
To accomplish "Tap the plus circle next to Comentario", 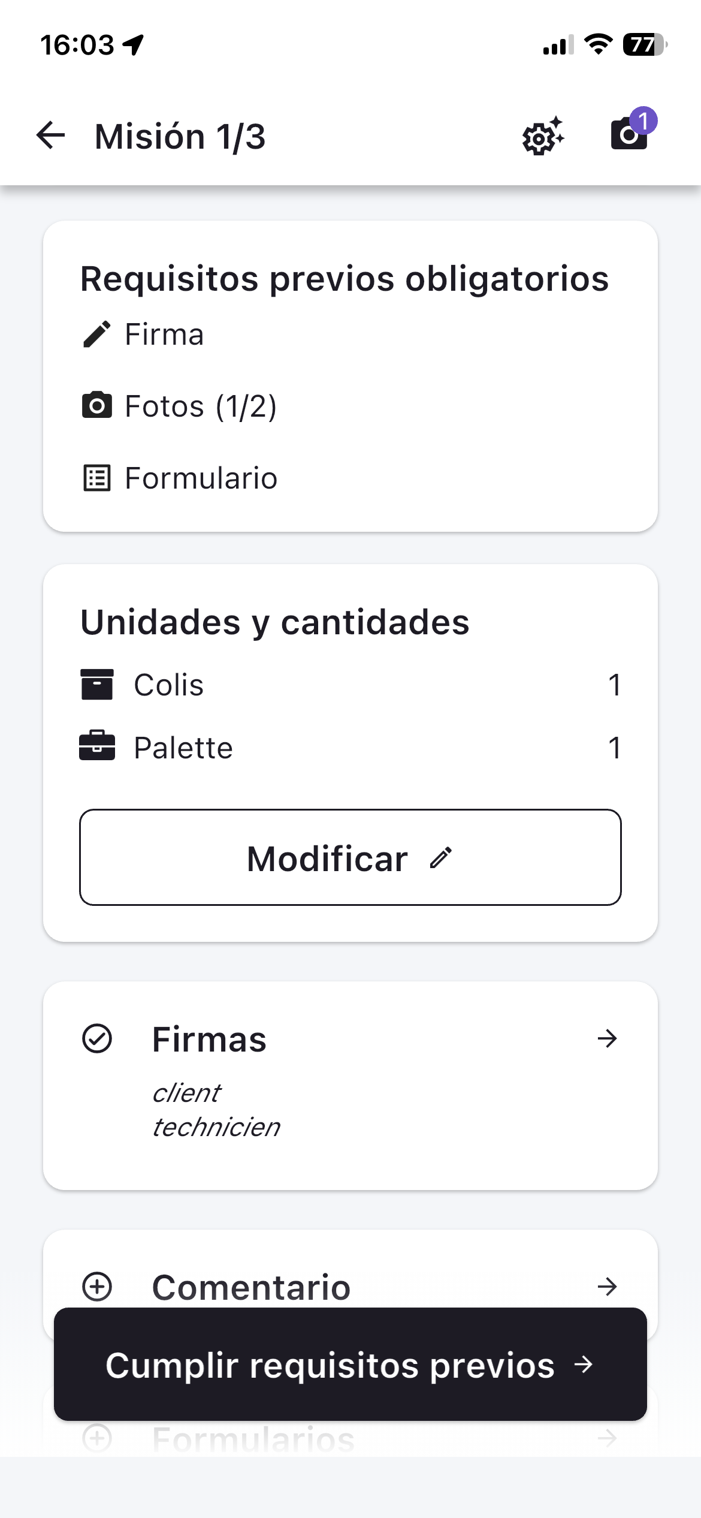I will (96, 1287).
